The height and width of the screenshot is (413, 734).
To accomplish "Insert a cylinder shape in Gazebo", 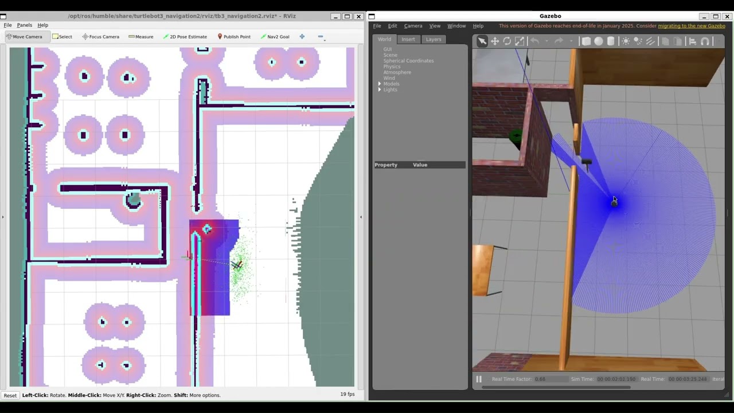I will click(x=611, y=41).
